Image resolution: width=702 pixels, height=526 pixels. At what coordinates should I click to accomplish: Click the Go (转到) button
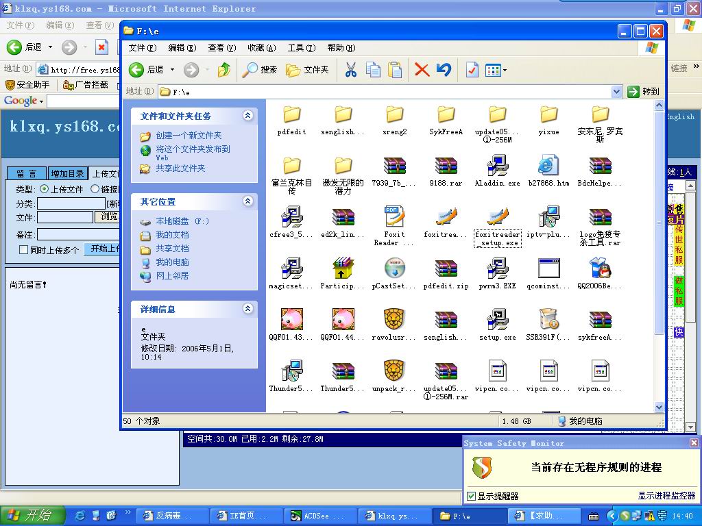coord(643,92)
